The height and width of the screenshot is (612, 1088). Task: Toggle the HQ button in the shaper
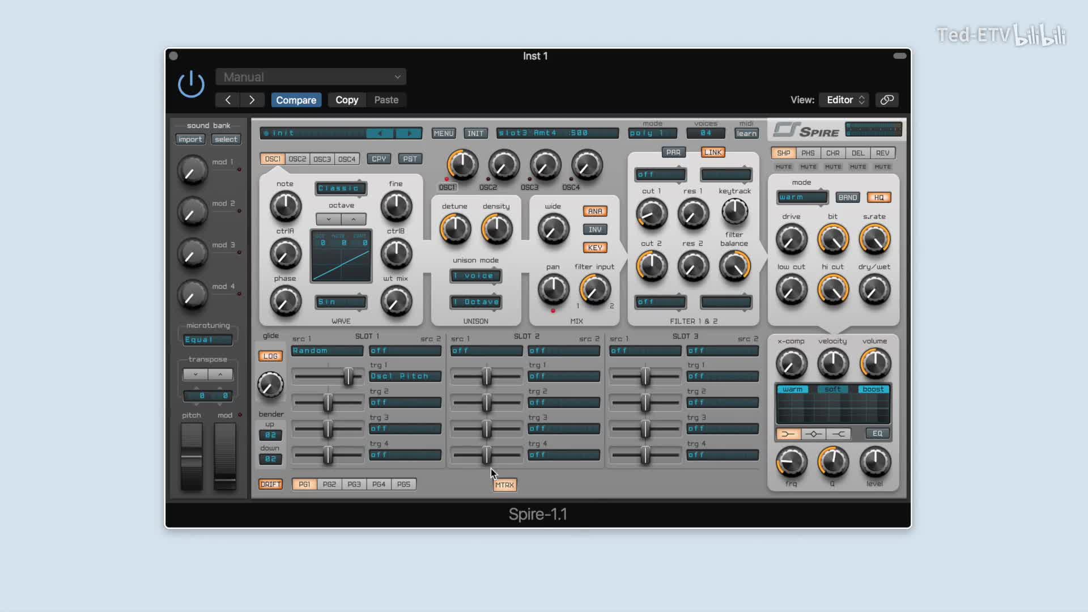[878, 198]
